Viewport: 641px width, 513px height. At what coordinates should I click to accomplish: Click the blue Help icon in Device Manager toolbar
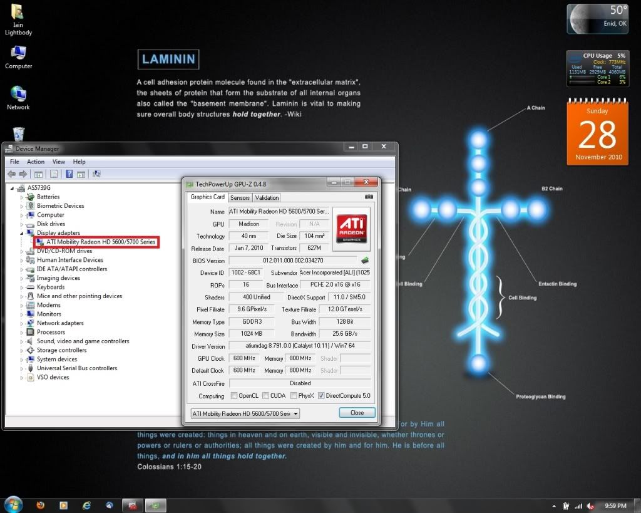click(69, 174)
